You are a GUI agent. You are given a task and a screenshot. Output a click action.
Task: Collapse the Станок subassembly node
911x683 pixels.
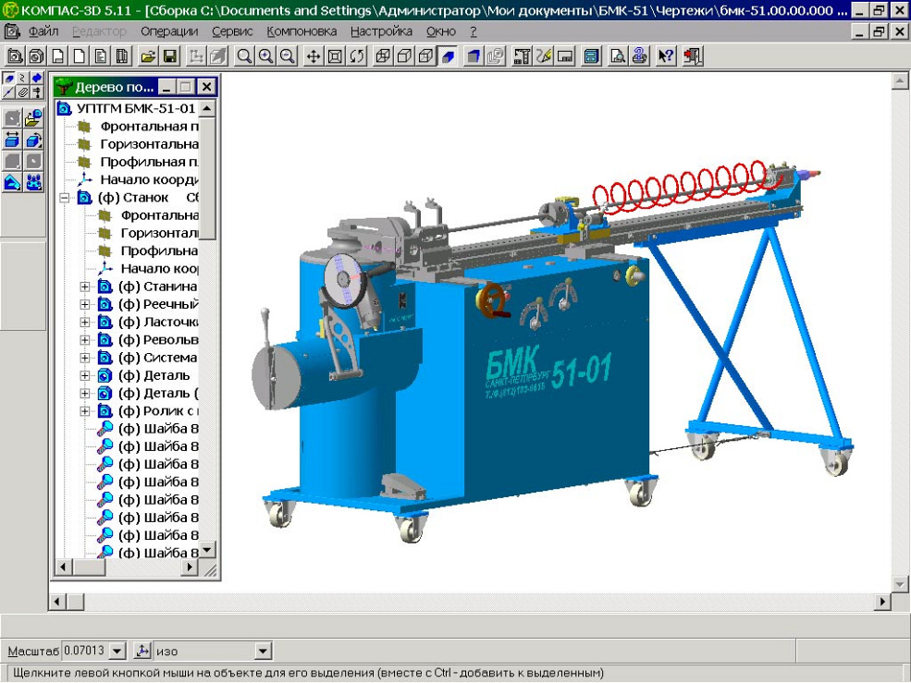(x=65, y=198)
